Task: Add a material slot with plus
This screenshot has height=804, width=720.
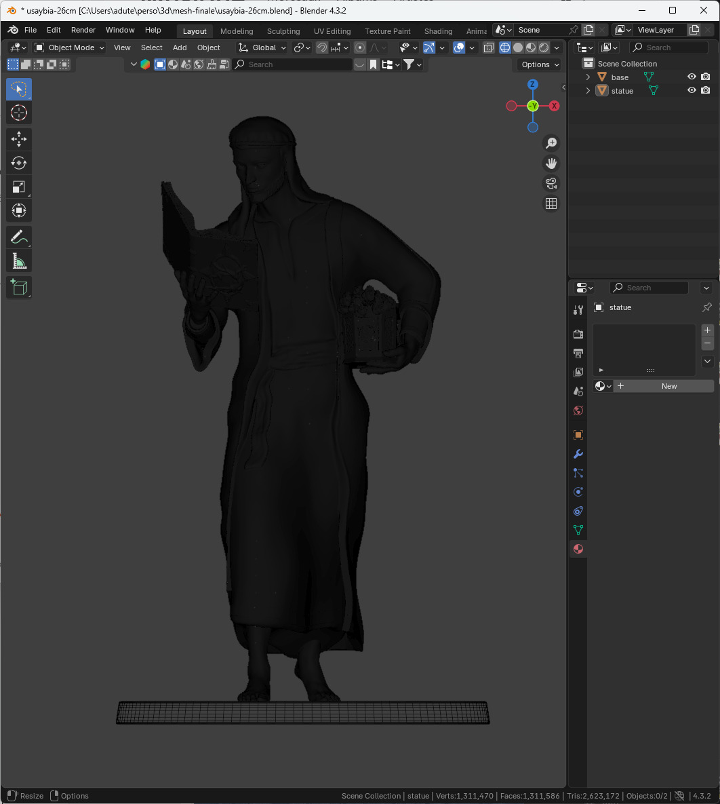Action: [707, 330]
